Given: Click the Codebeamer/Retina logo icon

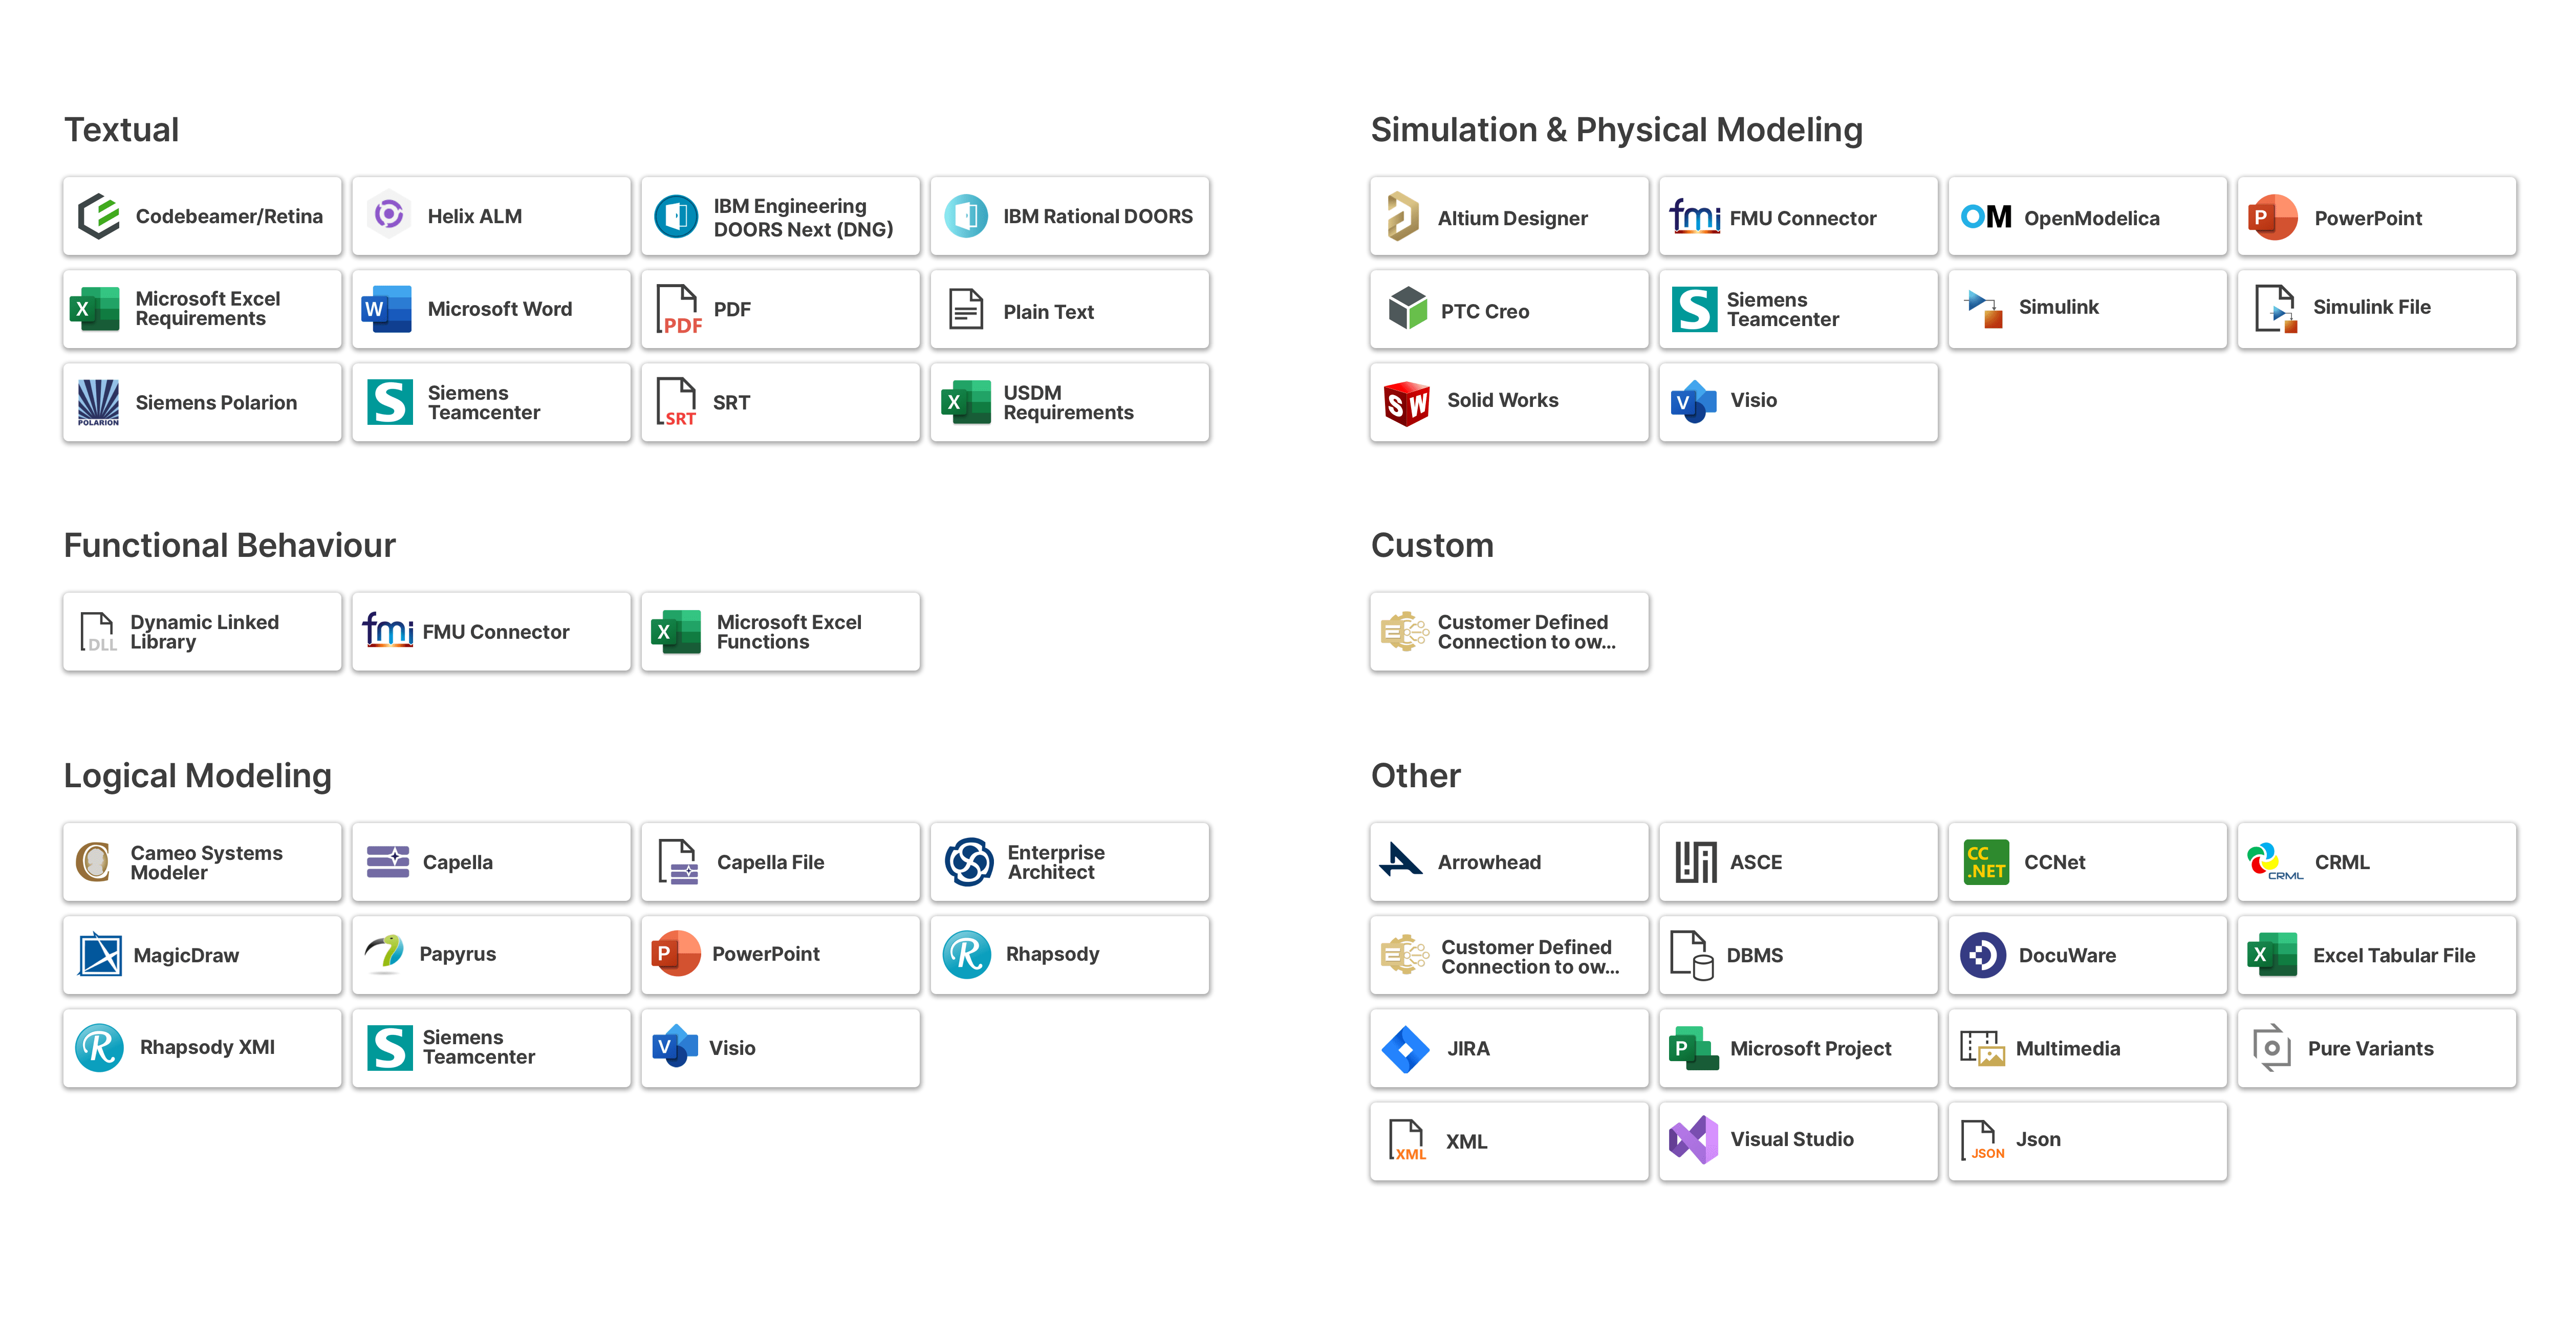Looking at the screenshot, I should tap(99, 216).
